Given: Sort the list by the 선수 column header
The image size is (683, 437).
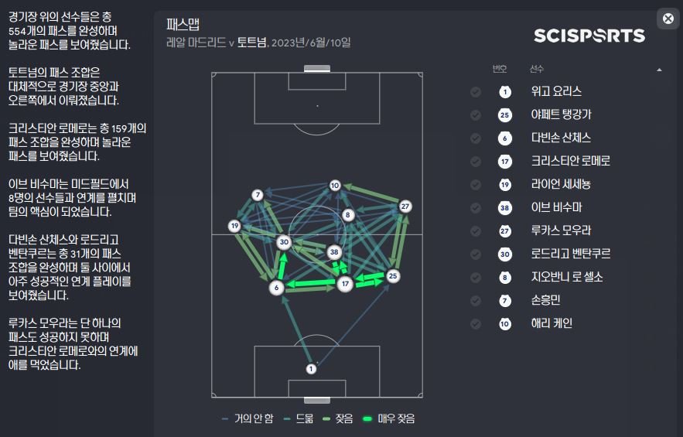Looking at the screenshot, I should tap(537, 69).
